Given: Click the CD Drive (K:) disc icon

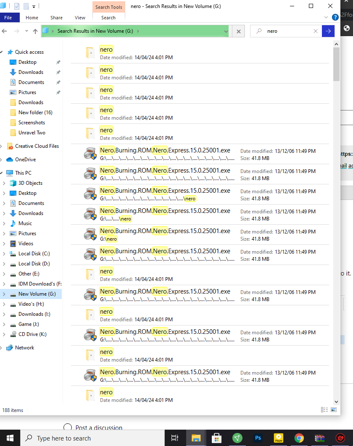Looking at the screenshot, I should click(x=13, y=334).
